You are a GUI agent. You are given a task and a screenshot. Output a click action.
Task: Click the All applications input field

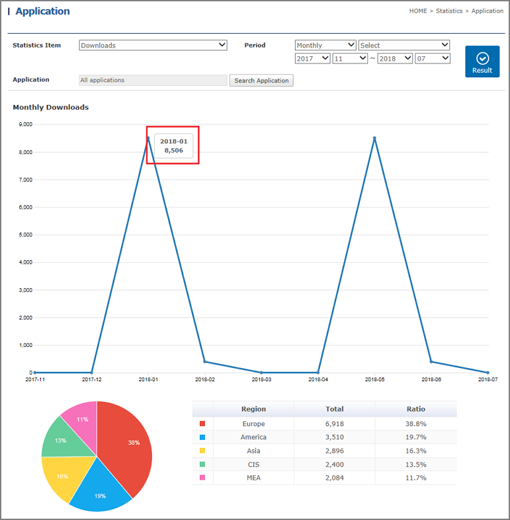[x=153, y=81]
